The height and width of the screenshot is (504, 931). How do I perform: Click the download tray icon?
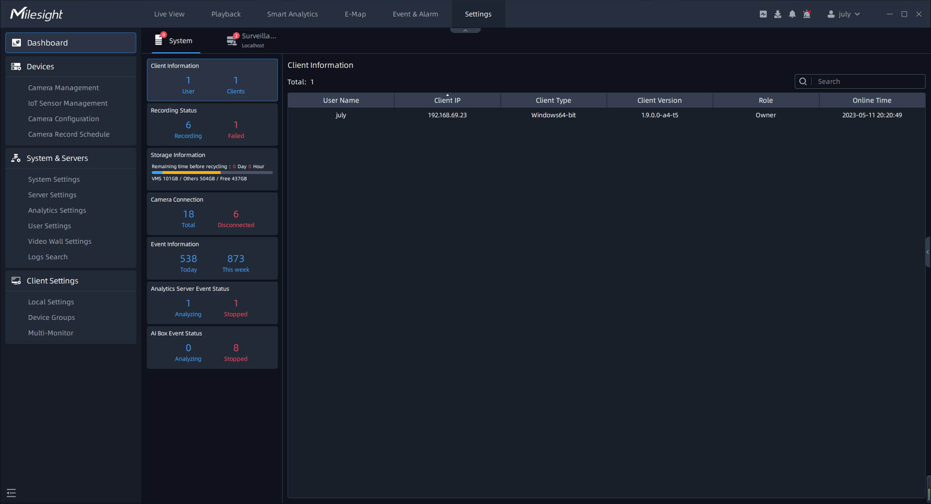click(x=778, y=14)
